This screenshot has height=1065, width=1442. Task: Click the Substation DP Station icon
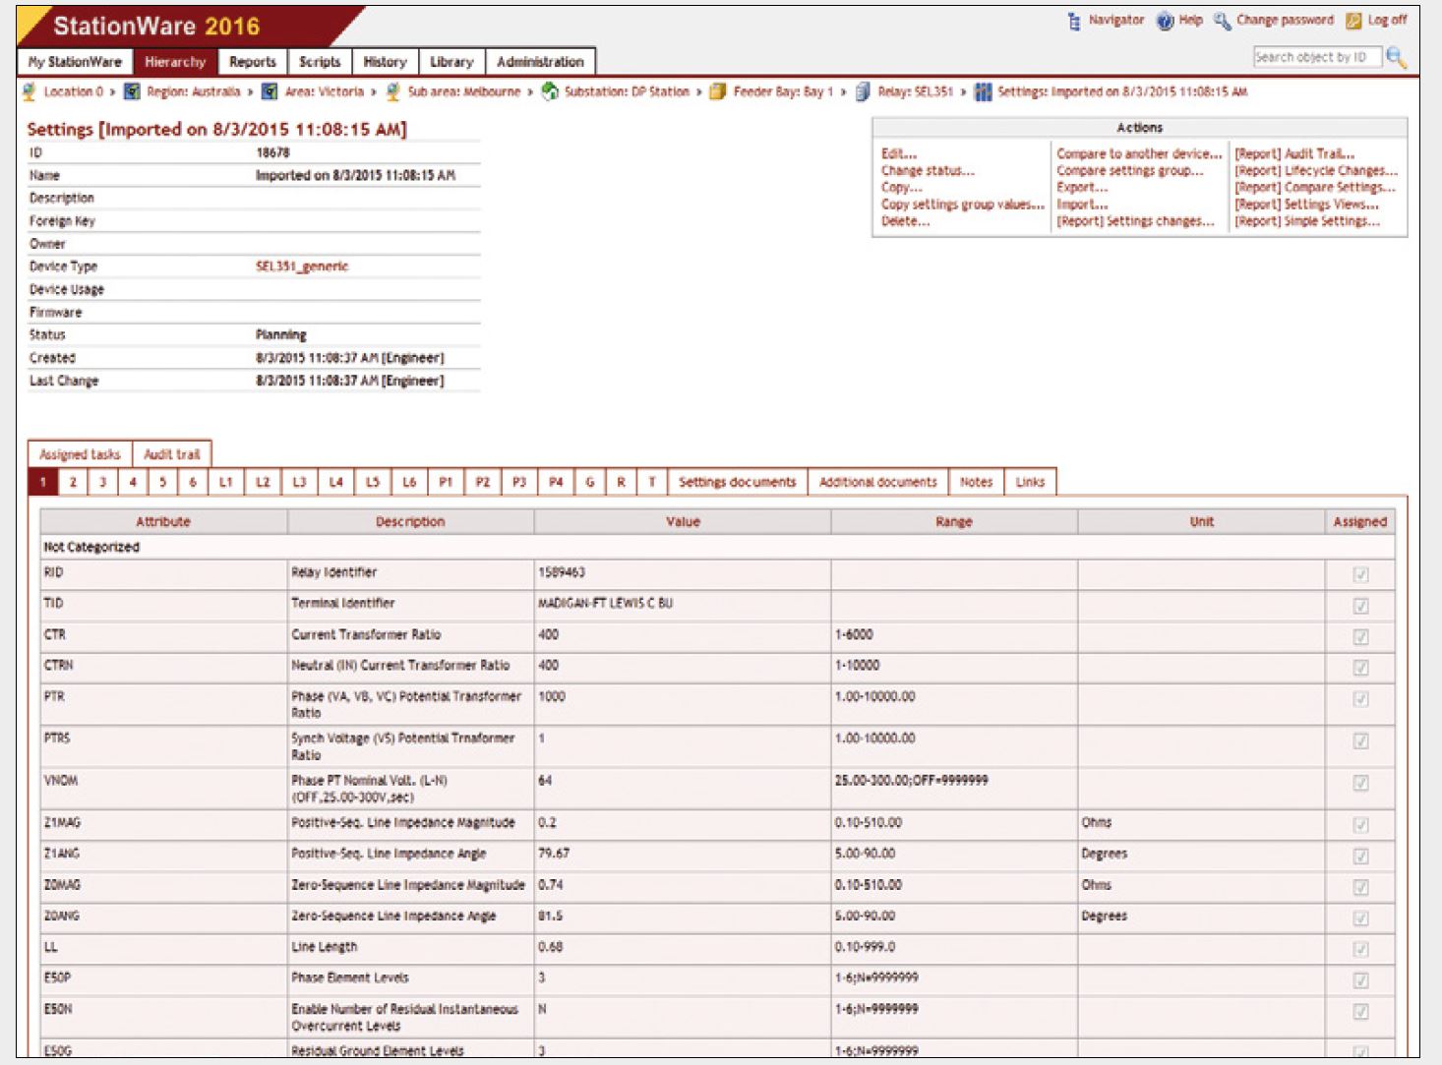550,91
